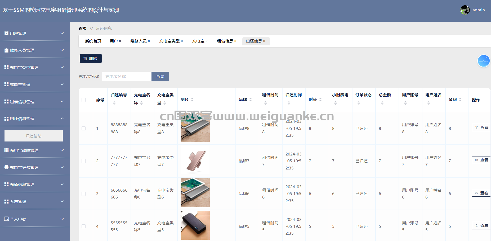This screenshot has width=491, height=241.
Task: Click the 系统管理 grid icon
Action: coord(6,201)
